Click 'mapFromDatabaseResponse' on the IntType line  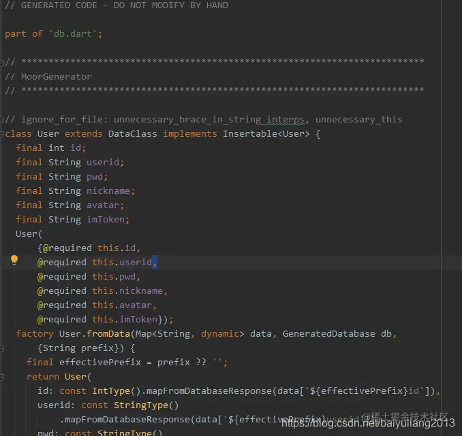click(x=209, y=391)
